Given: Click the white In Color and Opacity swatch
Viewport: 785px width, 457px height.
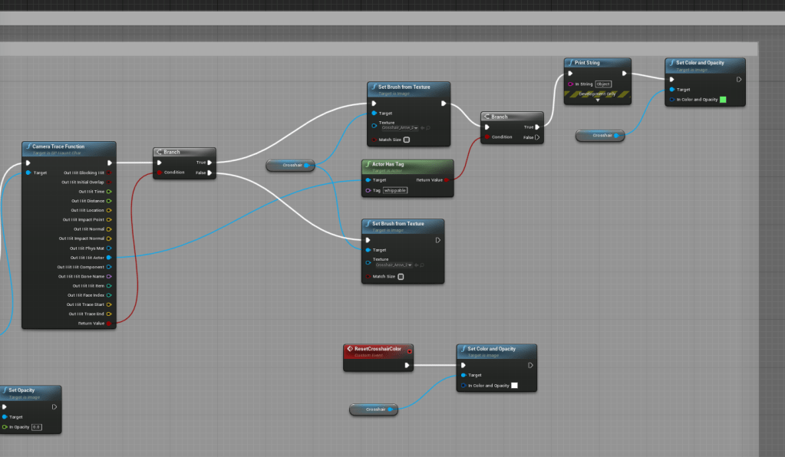Looking at the screenshot, I should tap(514, 386).
